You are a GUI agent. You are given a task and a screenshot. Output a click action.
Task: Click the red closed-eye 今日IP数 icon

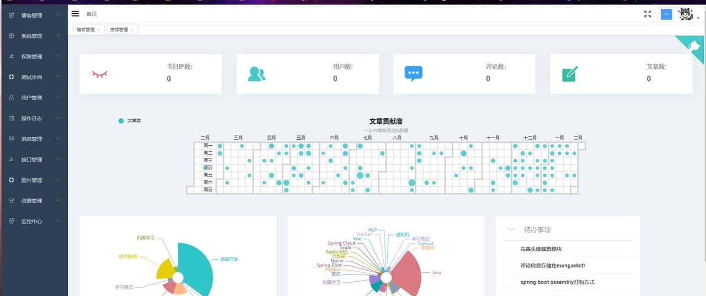(99, 74)
